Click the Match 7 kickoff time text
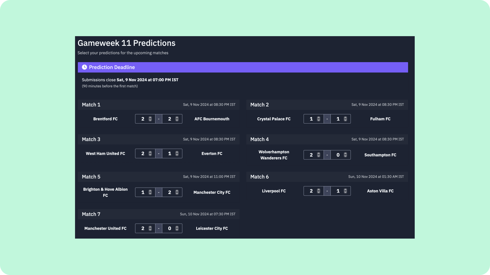490x275 pixels. (x=207, y=214)
